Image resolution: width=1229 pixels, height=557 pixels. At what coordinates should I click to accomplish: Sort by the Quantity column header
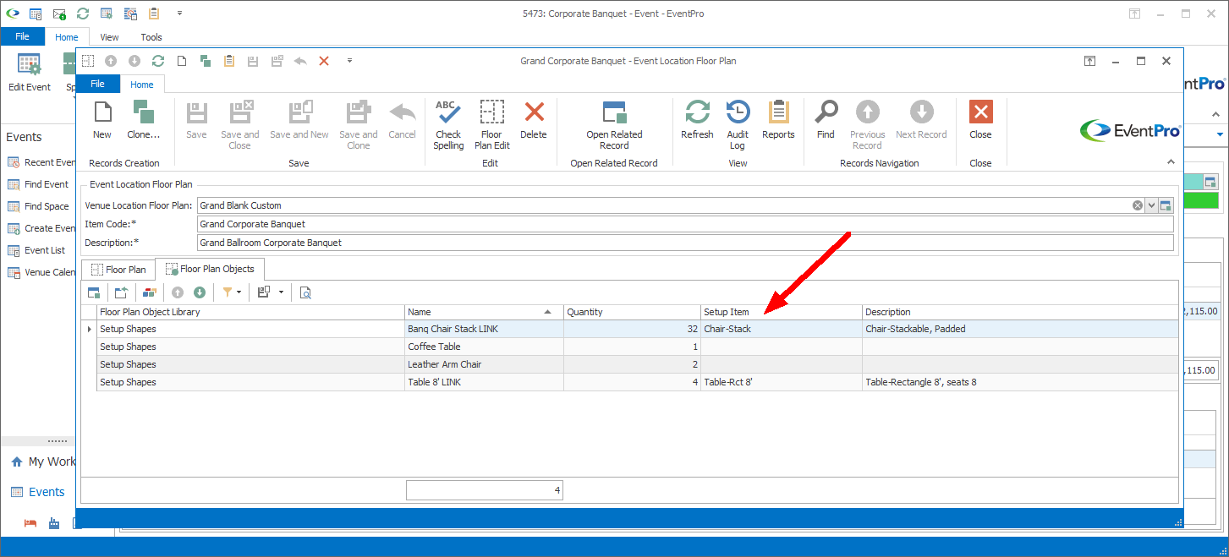632,312
